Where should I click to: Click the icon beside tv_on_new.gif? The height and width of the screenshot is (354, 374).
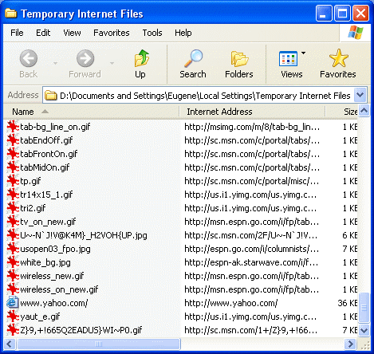click(x=13, y=222)
